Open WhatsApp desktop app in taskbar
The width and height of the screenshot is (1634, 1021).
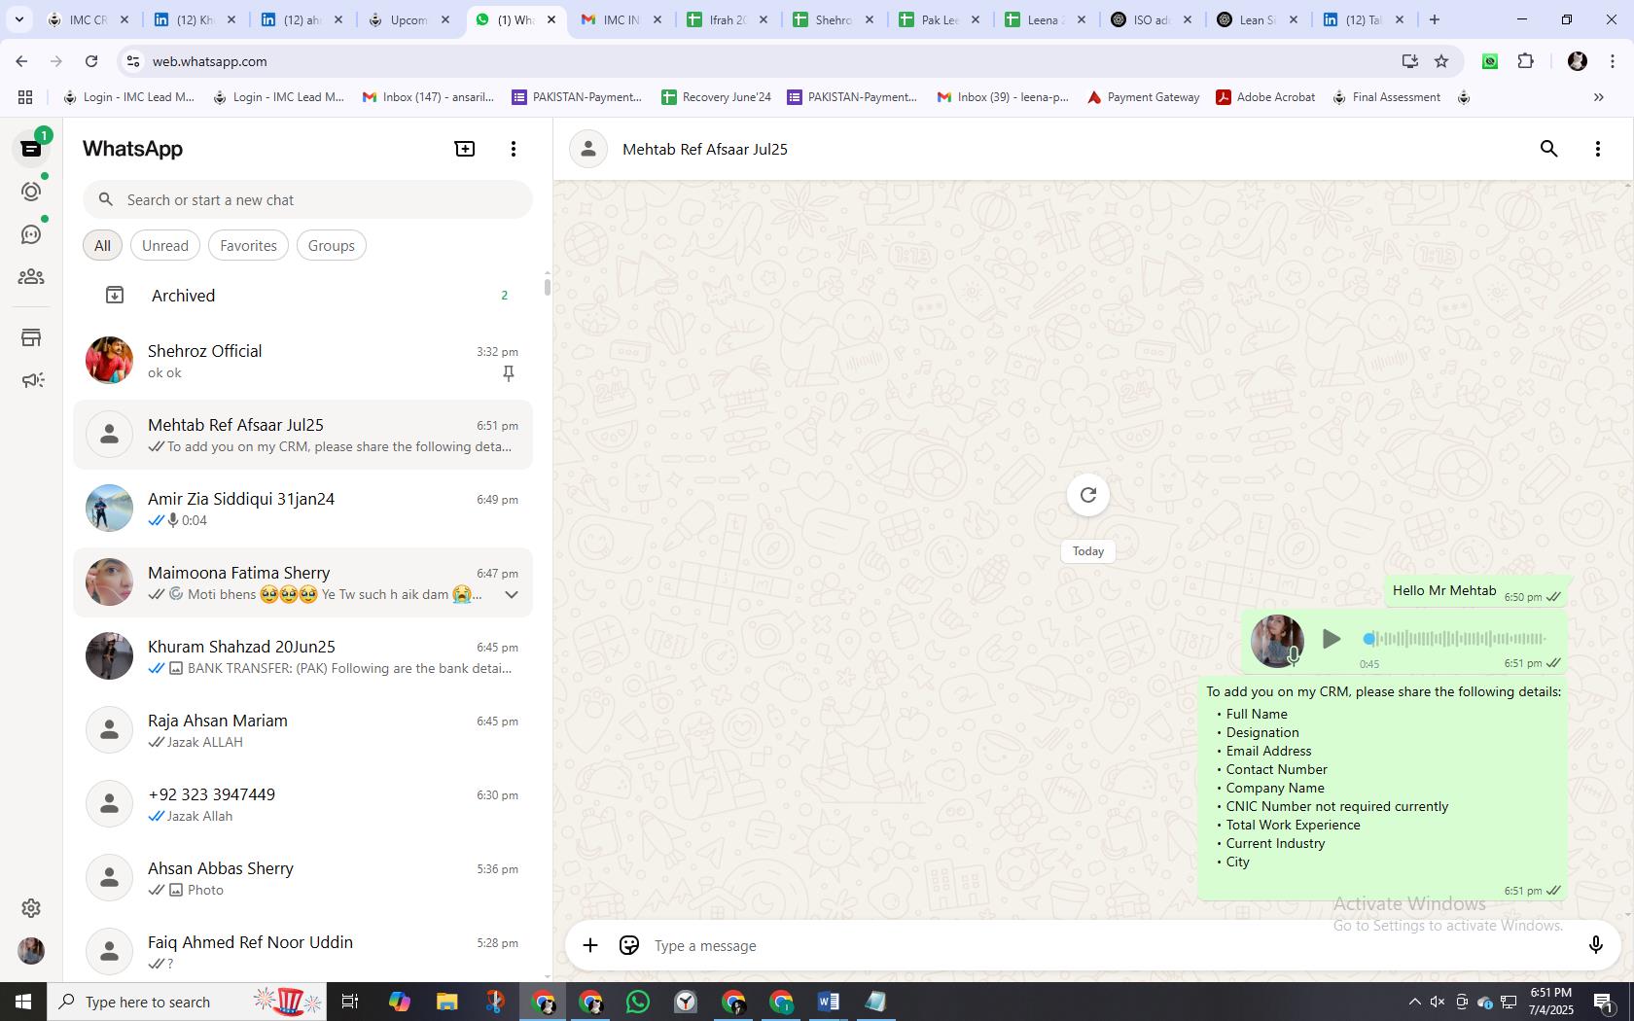pyautogui.click(x=638, y=1002)
